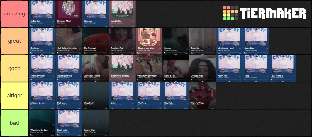
Task: Like Pacify Her using the heart icon
Action: [x=240, y=76]
